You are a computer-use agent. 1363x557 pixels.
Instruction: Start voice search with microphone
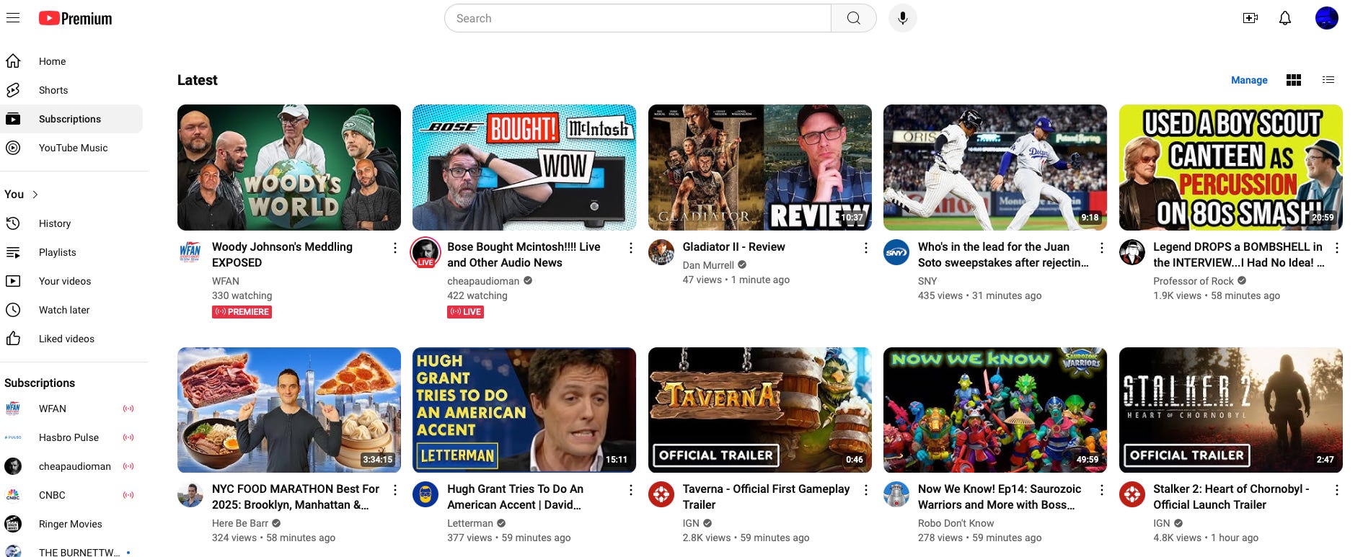pos(903,18)
